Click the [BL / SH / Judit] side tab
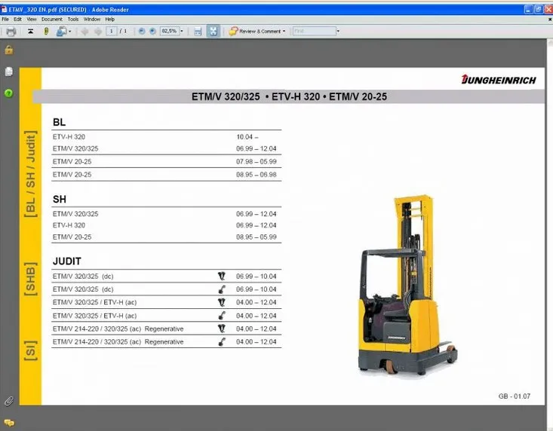Image resolution: width=553 pixels, height=431 pixels. (30, 174)
